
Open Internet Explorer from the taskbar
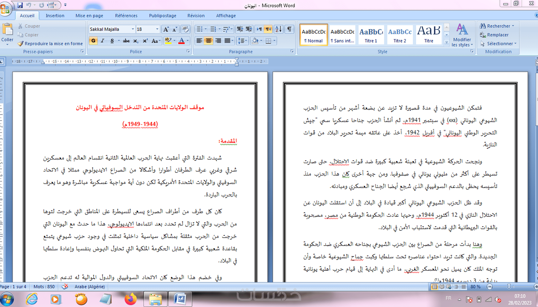pos(32,299)
